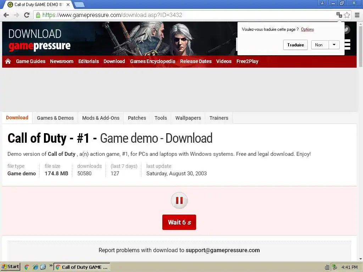Click the file size value 174.8 MB

point(56,174)
